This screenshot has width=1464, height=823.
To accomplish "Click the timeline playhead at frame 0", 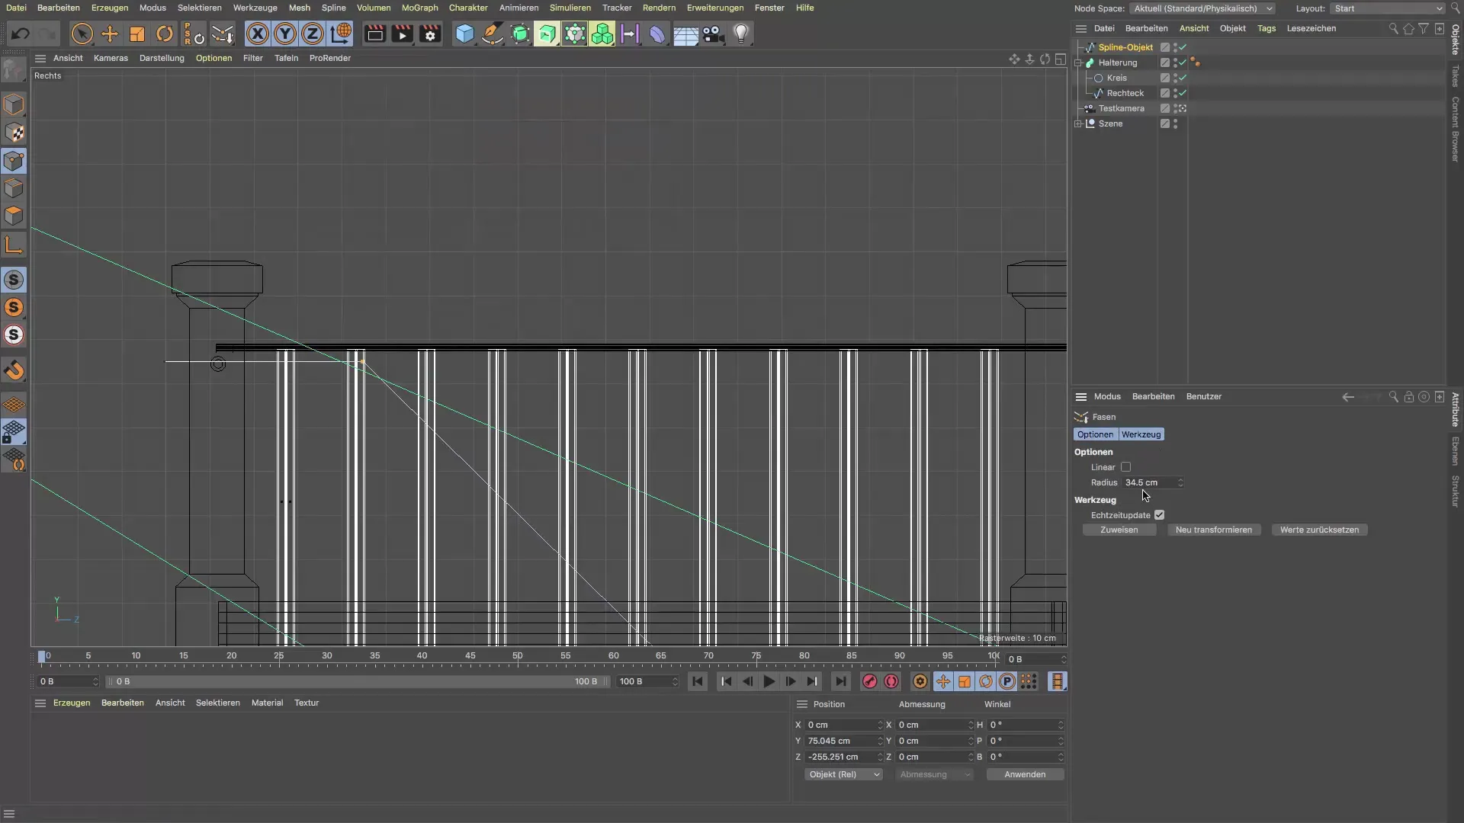I will (42, 656).
